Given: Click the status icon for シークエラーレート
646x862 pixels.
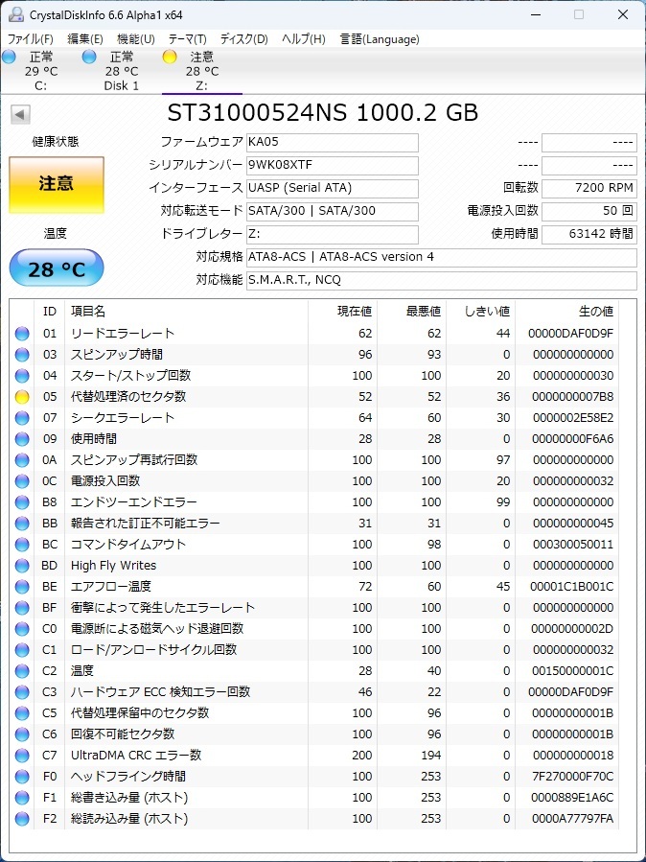Looking at the screenshot, I should [x=22, y=418].
